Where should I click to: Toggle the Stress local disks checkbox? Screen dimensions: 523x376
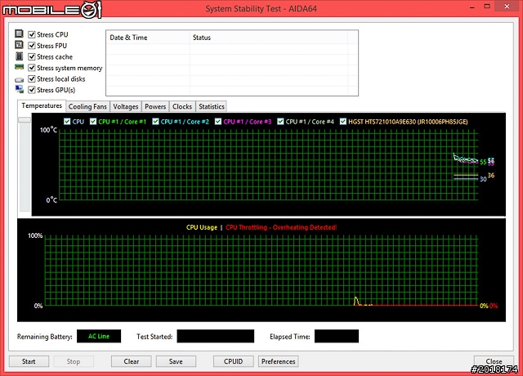tap(32, 78)
